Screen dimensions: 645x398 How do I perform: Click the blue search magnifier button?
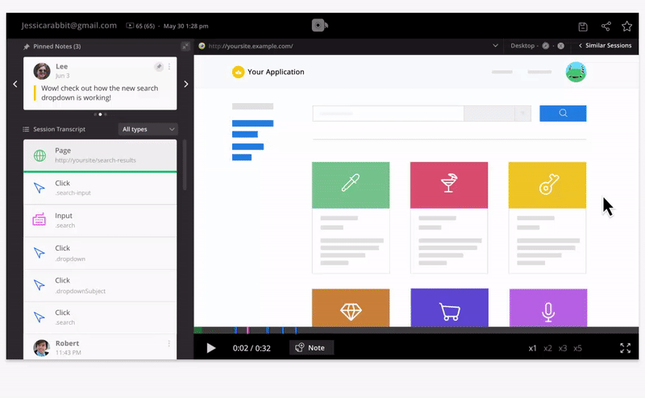coord(563,114)
